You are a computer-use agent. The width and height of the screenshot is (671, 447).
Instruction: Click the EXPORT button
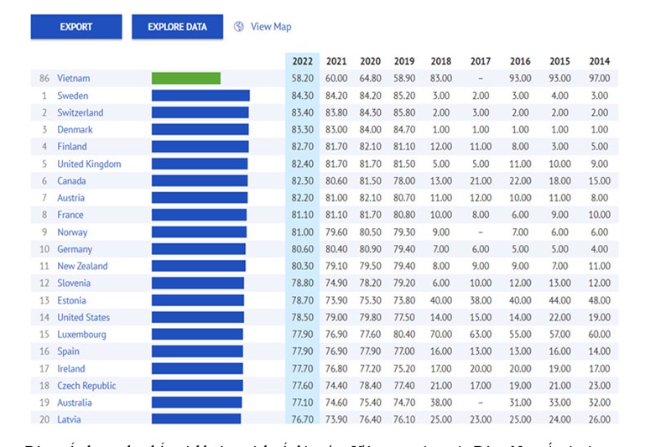pyautogui.click(x=76, y=27)
